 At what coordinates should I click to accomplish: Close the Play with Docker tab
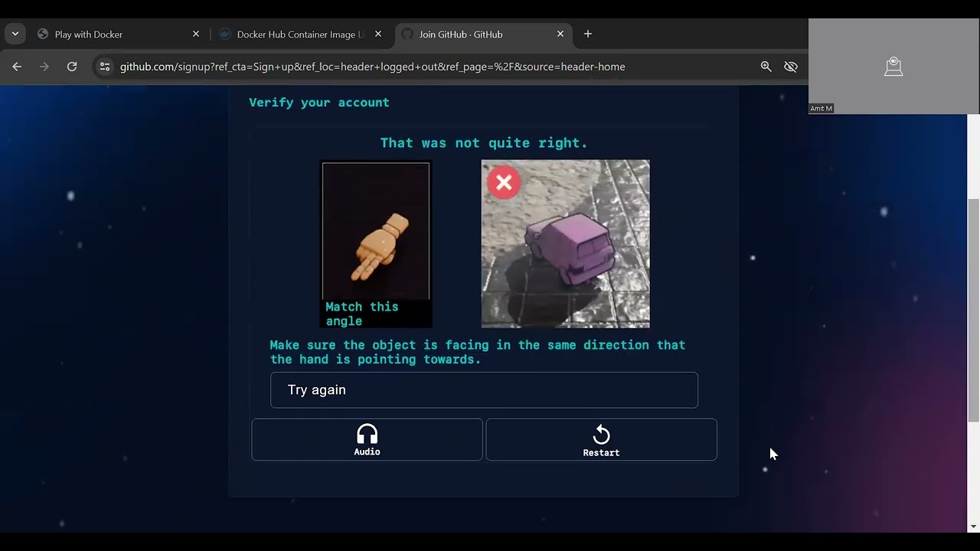(196, 34)
